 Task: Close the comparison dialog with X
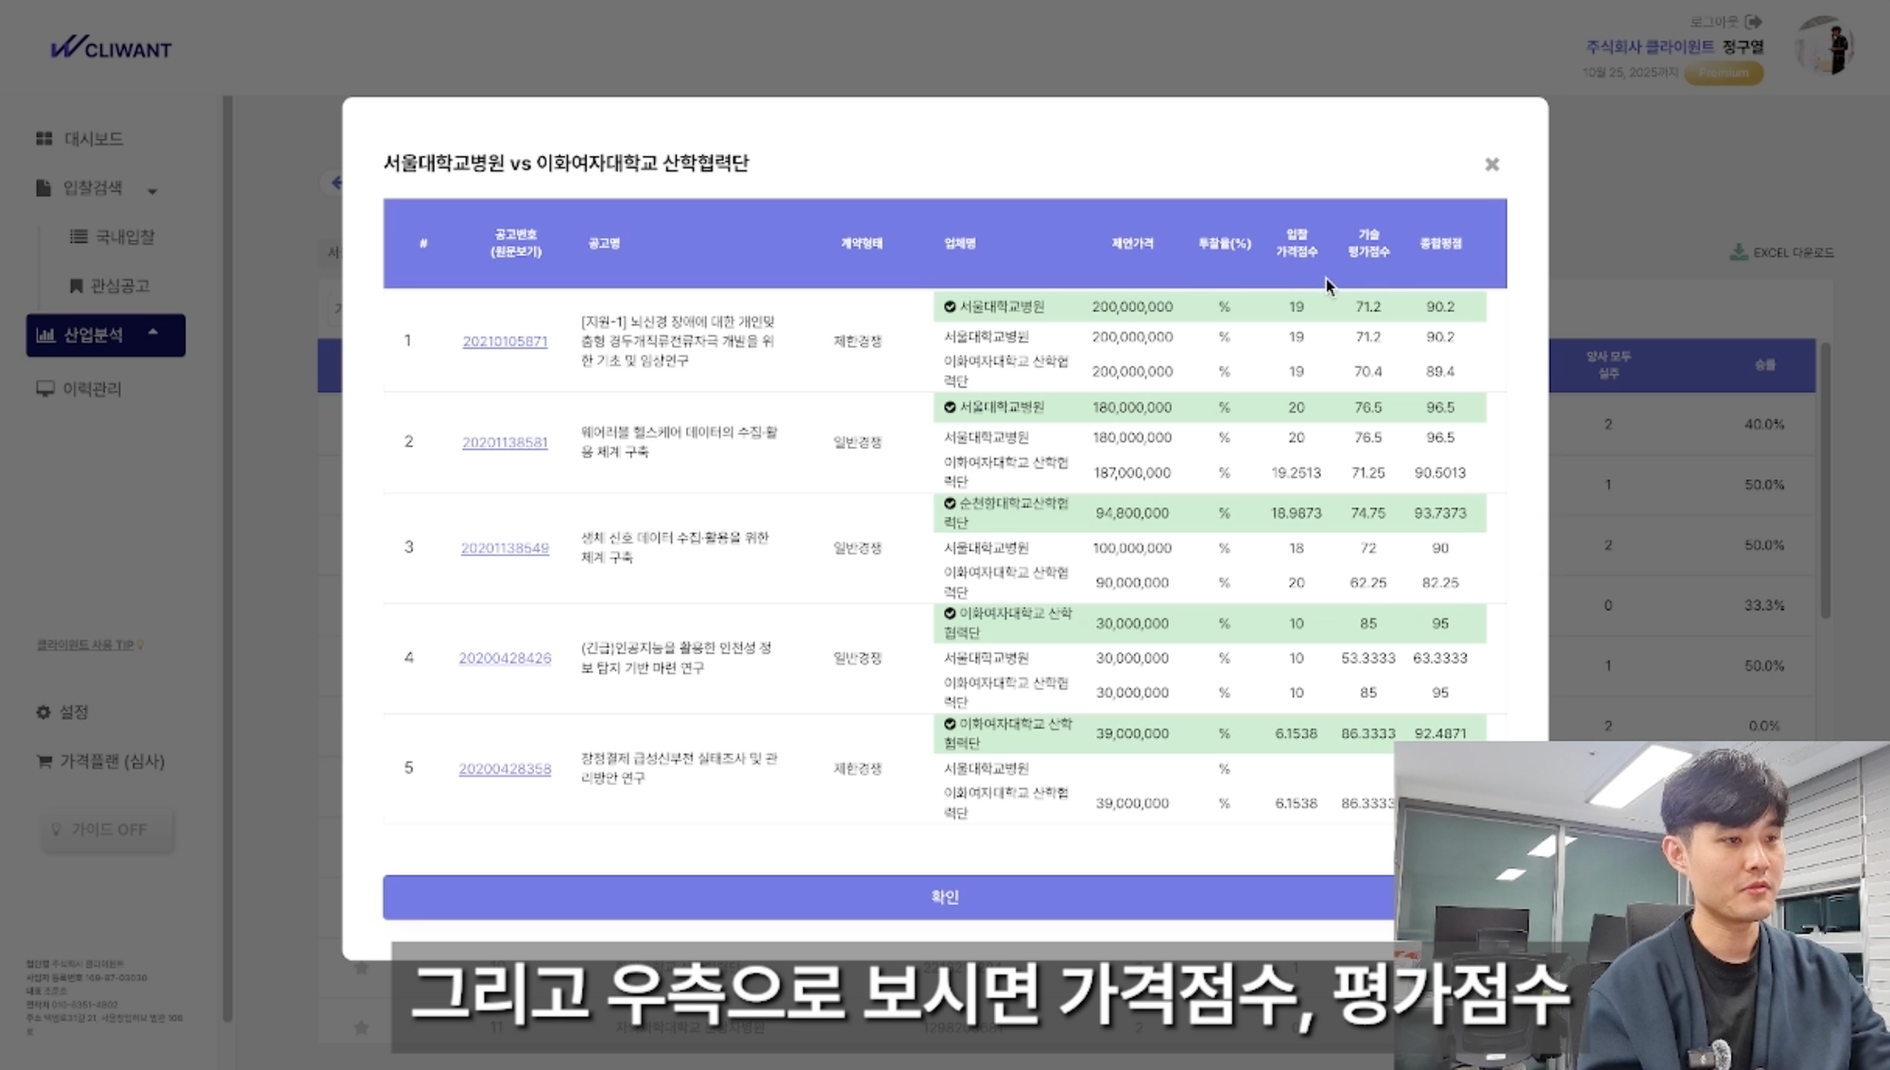click(1491, 164)
